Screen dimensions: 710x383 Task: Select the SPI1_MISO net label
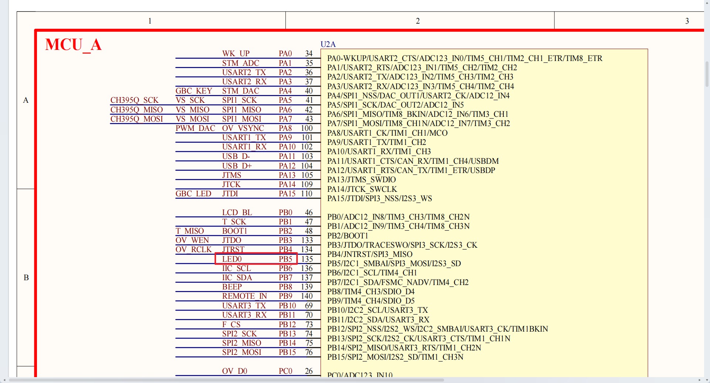(242, 110)
